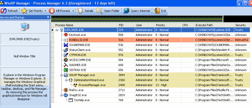The width and height of the screenshot is (252, 108).
Task: Sort by Execute Path column header
Action: 214,25
